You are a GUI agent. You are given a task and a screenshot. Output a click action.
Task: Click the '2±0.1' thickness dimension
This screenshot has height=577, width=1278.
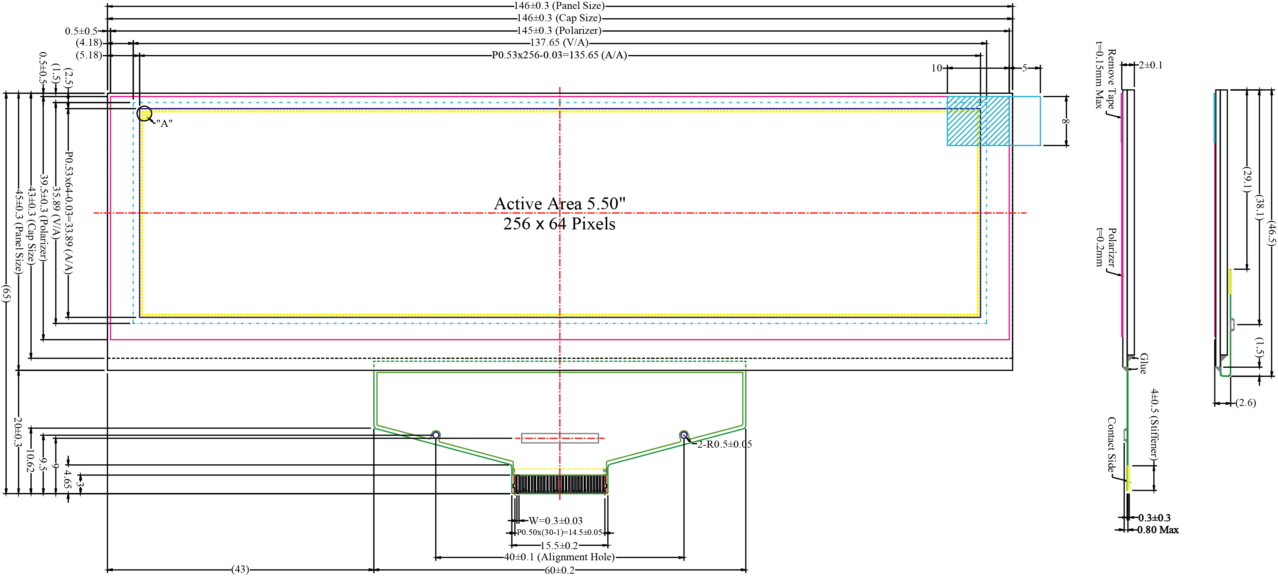pyautogui.click(x=1150, y=65)
